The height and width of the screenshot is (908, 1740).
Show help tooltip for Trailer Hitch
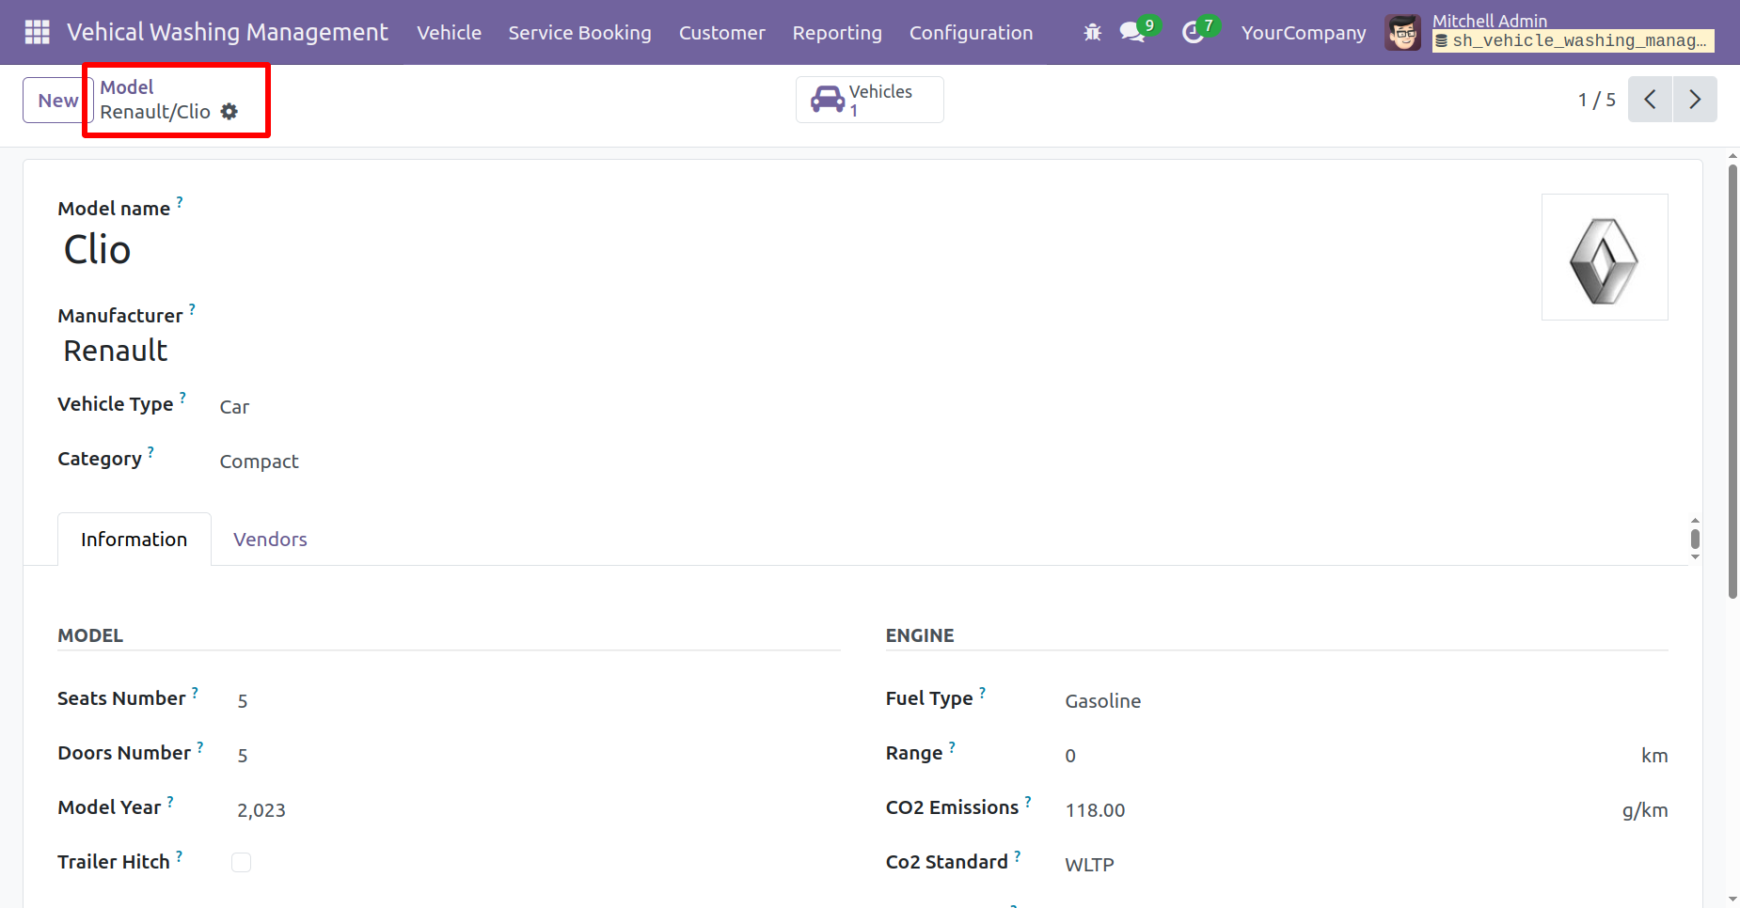click(x=179, y=856)
